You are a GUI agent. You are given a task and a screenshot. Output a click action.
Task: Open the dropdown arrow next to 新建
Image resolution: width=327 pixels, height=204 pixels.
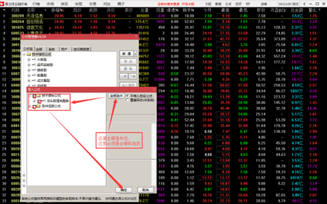(135, 54)
